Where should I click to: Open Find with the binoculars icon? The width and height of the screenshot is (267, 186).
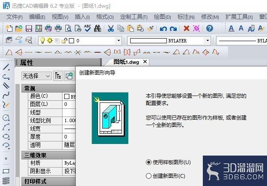point(98,28)
